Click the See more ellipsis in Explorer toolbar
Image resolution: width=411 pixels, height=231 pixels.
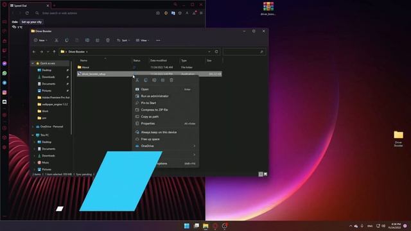(x=158, y=40)
